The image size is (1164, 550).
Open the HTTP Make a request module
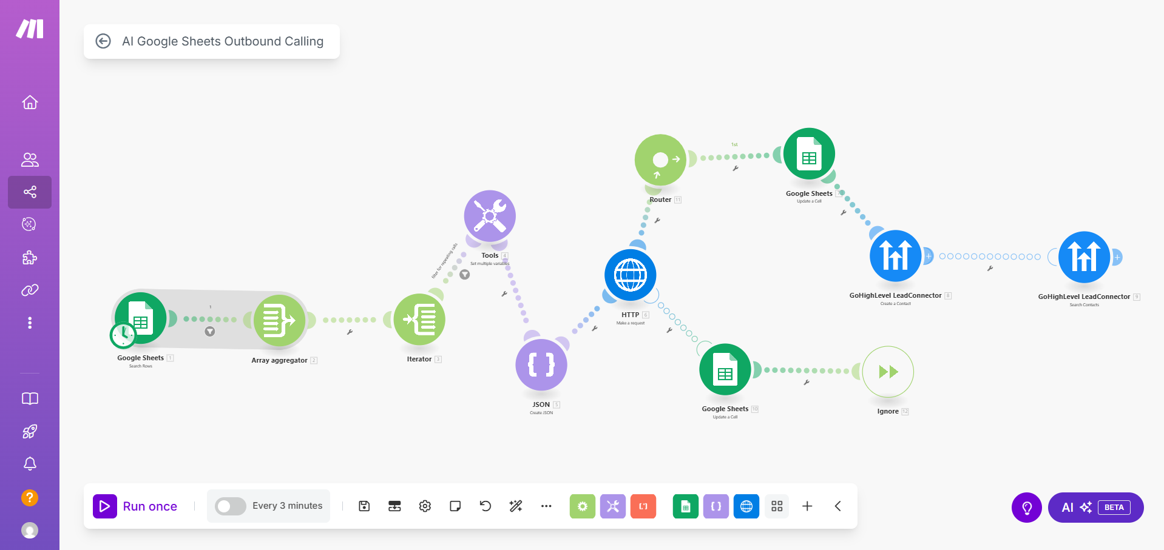pos(631,275)
